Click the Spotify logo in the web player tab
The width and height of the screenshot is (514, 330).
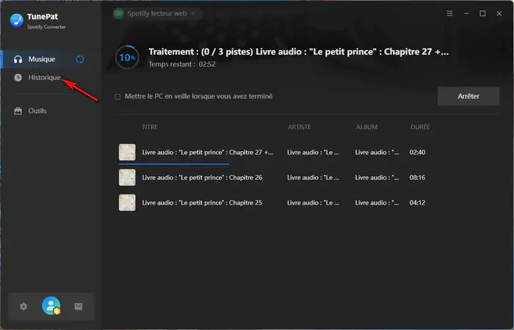(x=119, y=13)
